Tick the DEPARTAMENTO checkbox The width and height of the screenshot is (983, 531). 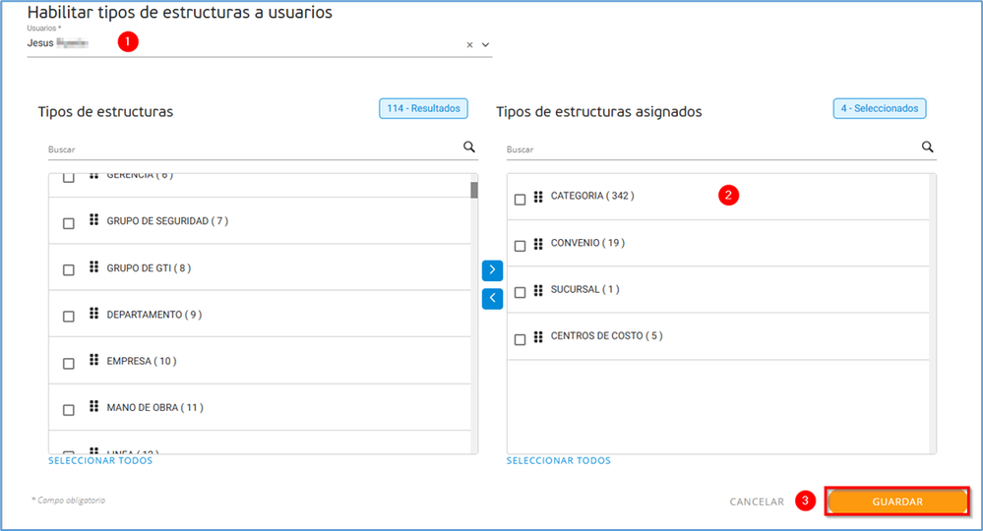tap(69, 317)
